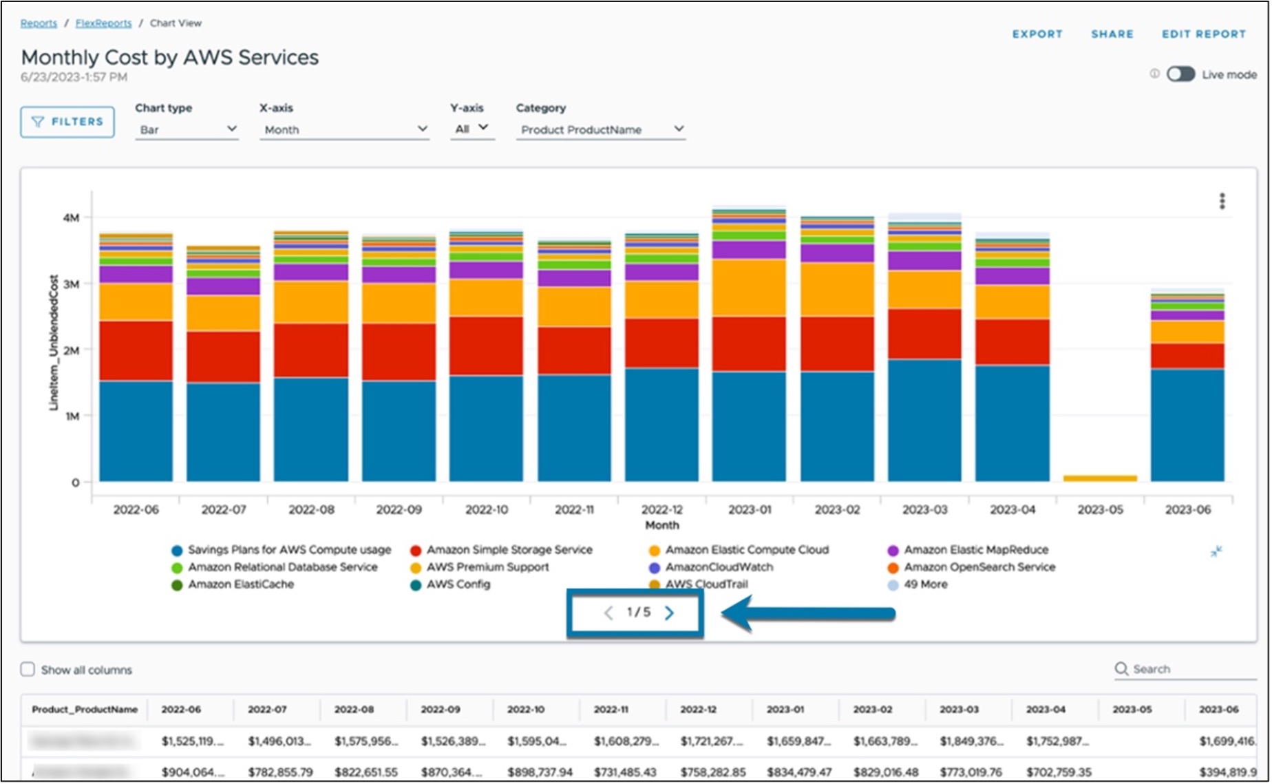1272x784 pixels.
Task: Click the $829,016.48 table cell
Action: click(x=886, y=772)
